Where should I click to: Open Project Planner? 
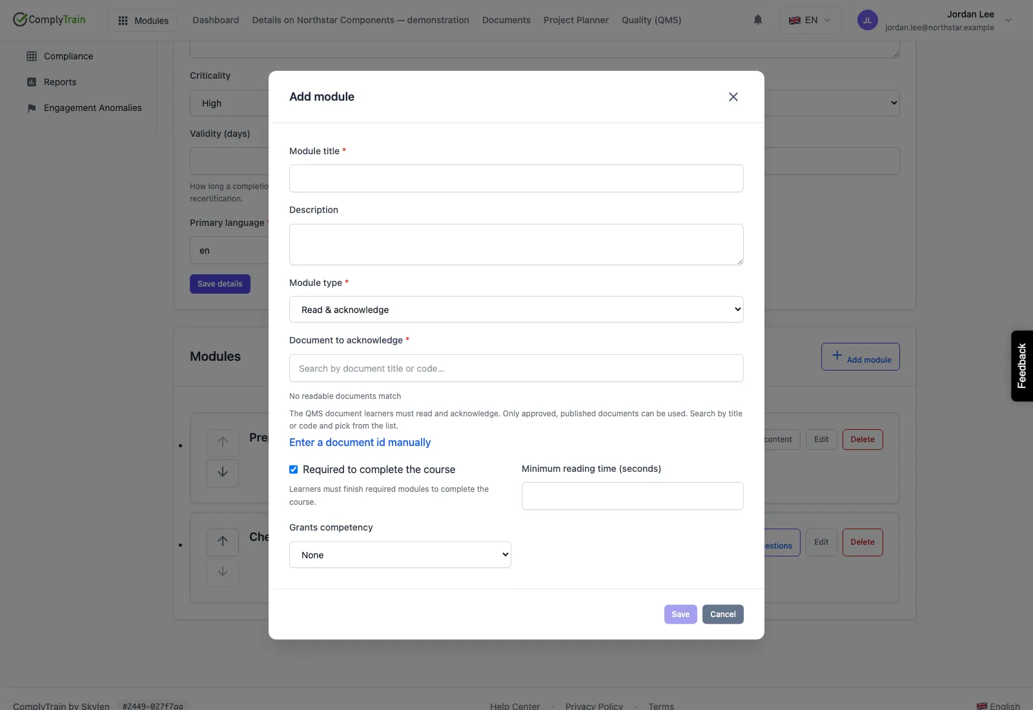point(576,20)
